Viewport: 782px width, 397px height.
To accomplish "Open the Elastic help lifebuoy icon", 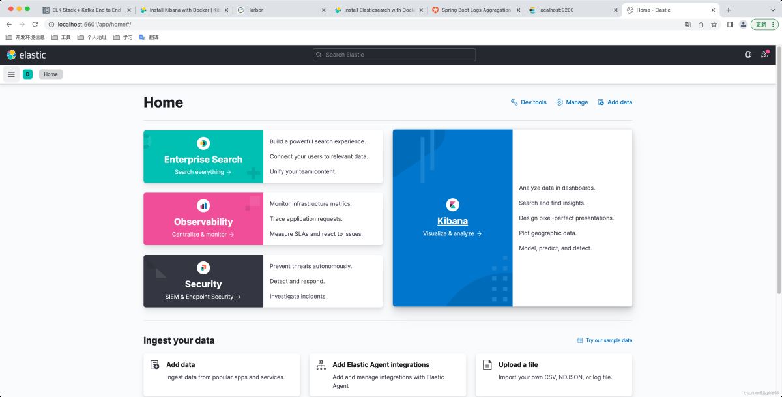I will pos(748,55).
